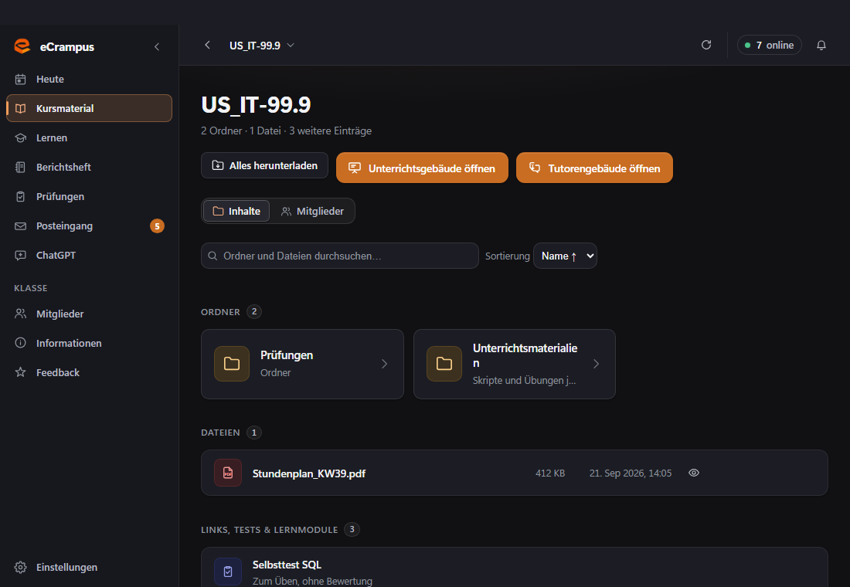Screen dimensions: 850x587
Task: Click the search field for folders and files
Action: [340, 256]
